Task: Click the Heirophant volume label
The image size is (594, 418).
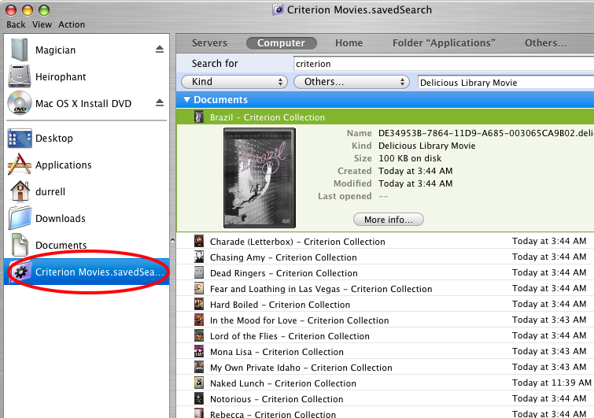Action: coord(61,77)
